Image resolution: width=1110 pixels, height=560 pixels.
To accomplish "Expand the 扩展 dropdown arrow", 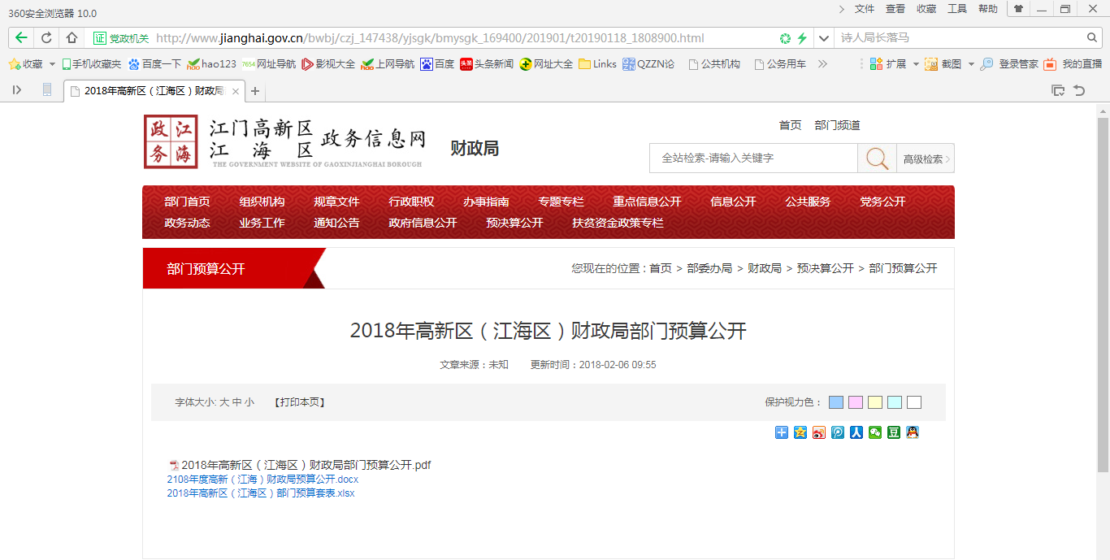I will coord(916,64).
